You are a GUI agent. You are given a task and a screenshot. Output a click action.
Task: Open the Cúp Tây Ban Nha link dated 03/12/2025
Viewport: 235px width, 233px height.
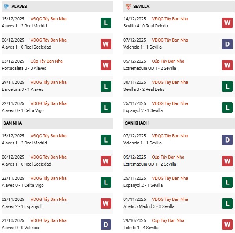click(46, 61)
